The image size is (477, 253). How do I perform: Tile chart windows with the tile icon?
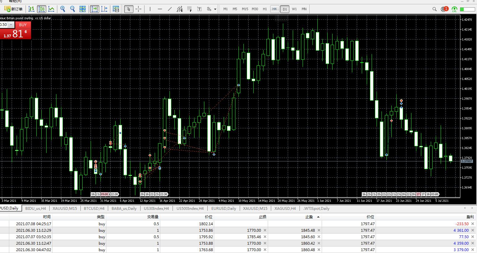tap(83, 9)
